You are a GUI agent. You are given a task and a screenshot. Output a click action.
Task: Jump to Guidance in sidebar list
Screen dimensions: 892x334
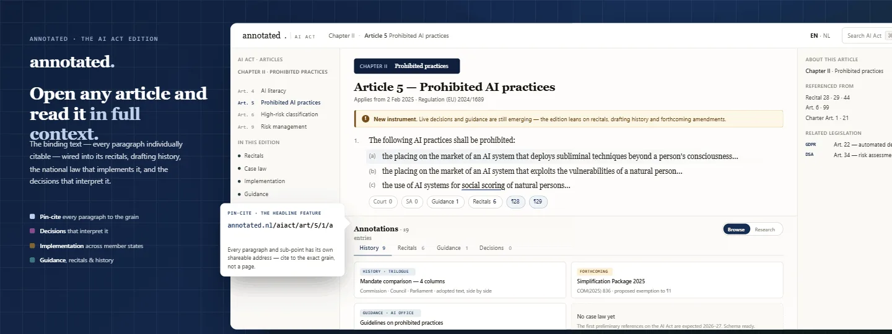pyautogui.click(x=253, y=194)
